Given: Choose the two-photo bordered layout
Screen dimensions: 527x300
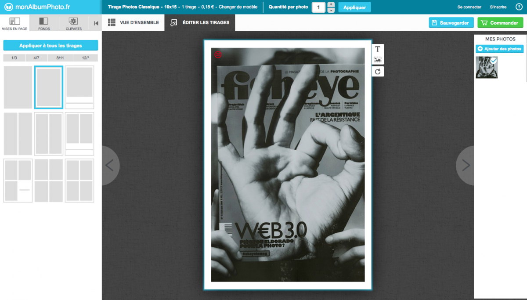Looking at the screenshot, I should (x=49, y=134).
